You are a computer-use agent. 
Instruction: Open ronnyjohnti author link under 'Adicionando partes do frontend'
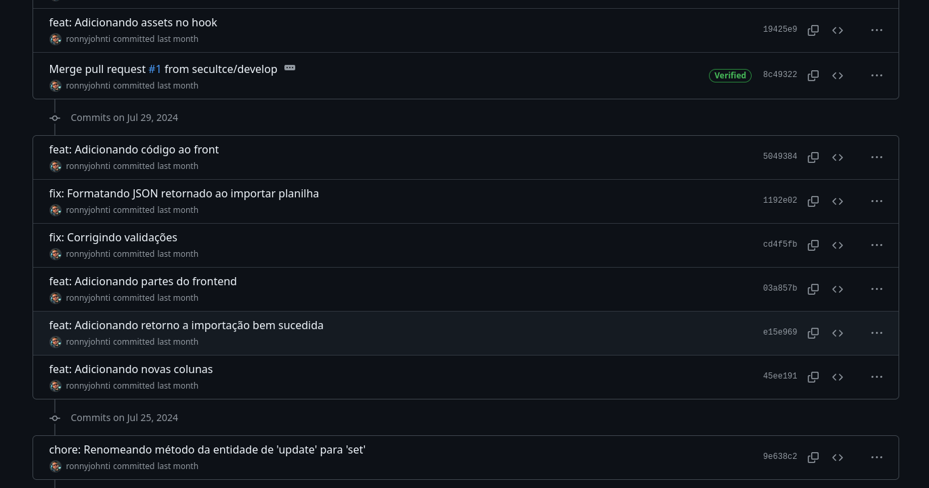(88, 298)
